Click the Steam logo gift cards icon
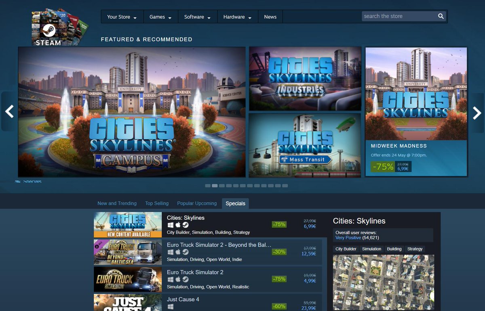Screen dimensions: 485x311 pos(60,27)
